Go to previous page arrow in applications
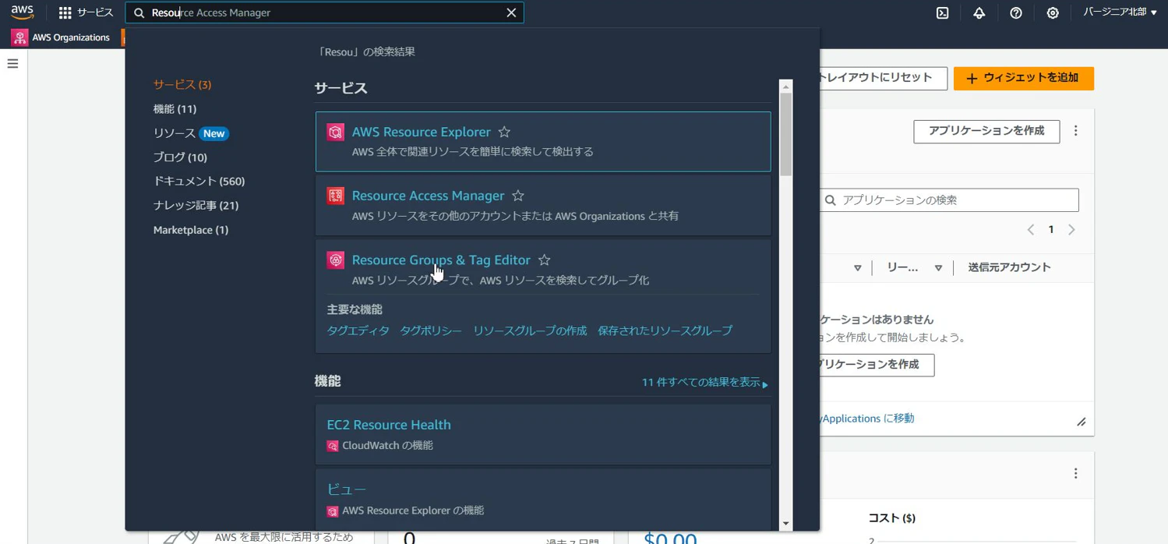 point(1031,230)
